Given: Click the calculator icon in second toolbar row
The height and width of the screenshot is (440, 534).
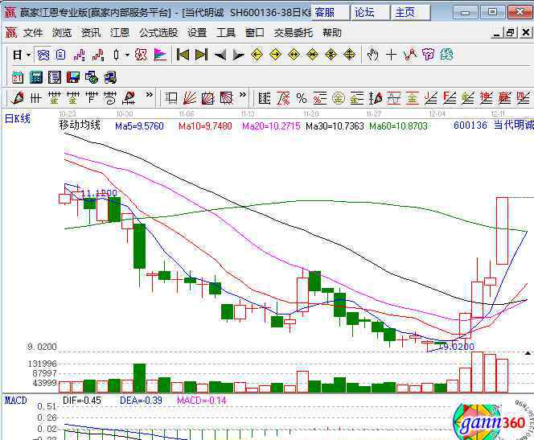Looking at the screenshot, I should 36,77.
